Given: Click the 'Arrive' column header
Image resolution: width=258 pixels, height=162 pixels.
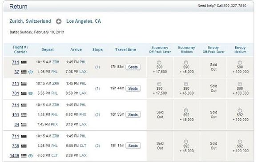Looking at the screenshot, I should pyautogui.click(x=76, y=49).
